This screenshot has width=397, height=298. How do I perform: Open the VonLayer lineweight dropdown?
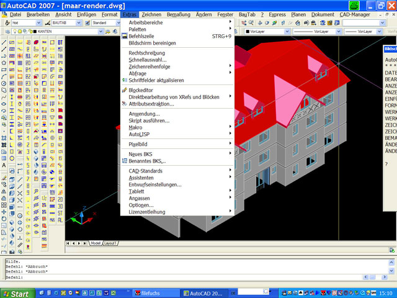(x=379, y=32)
